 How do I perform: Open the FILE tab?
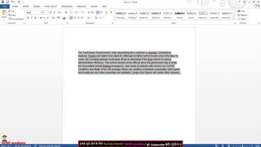tap(5, 7)
